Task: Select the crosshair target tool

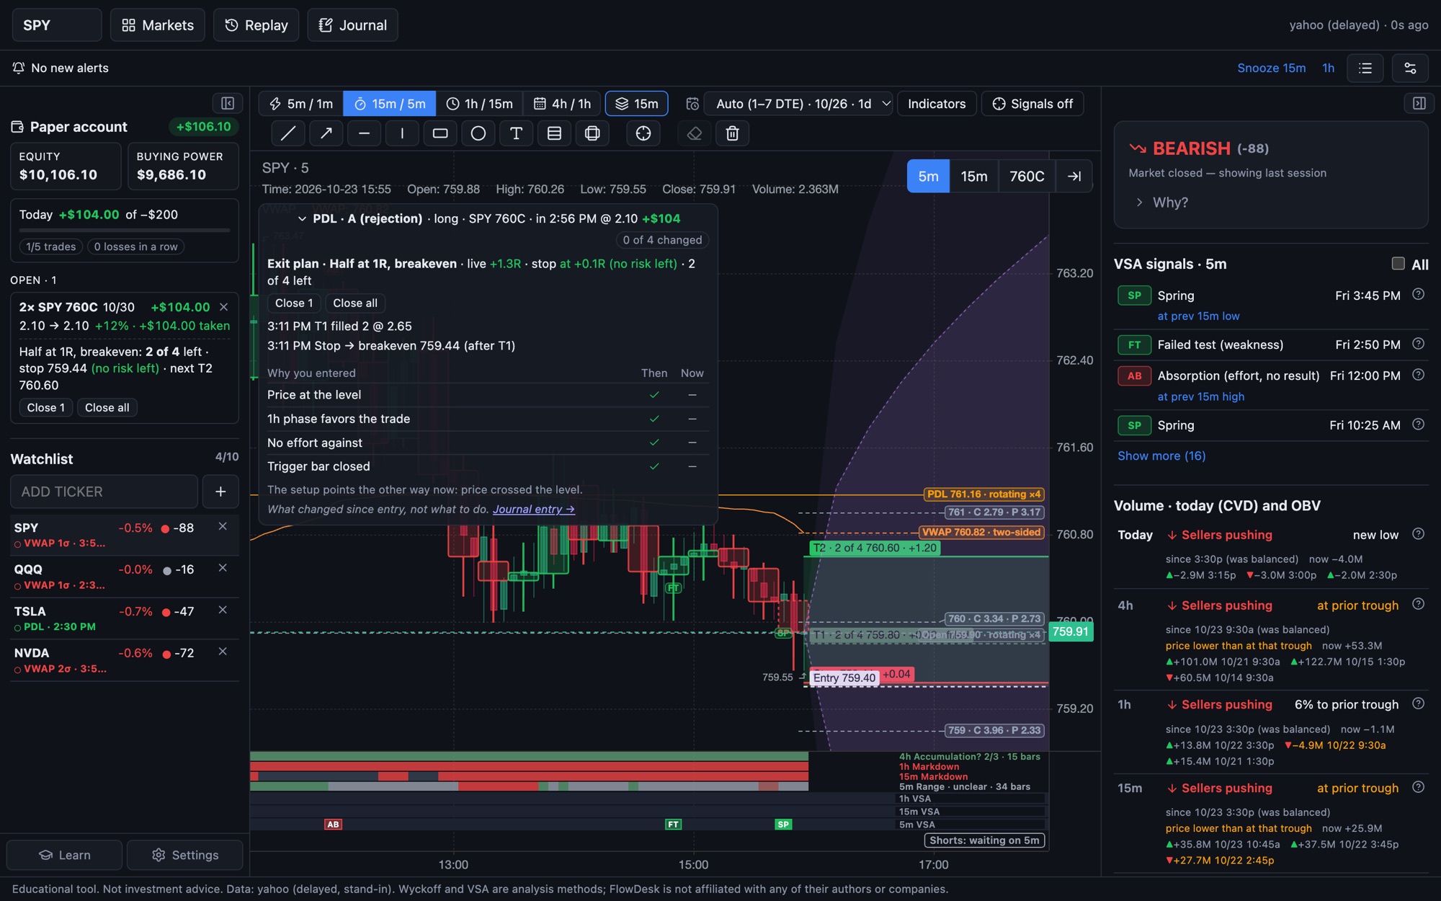Action: point(643,133)
